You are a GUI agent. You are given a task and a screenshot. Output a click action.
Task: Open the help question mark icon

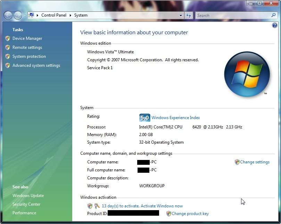[x=275, y=25]
